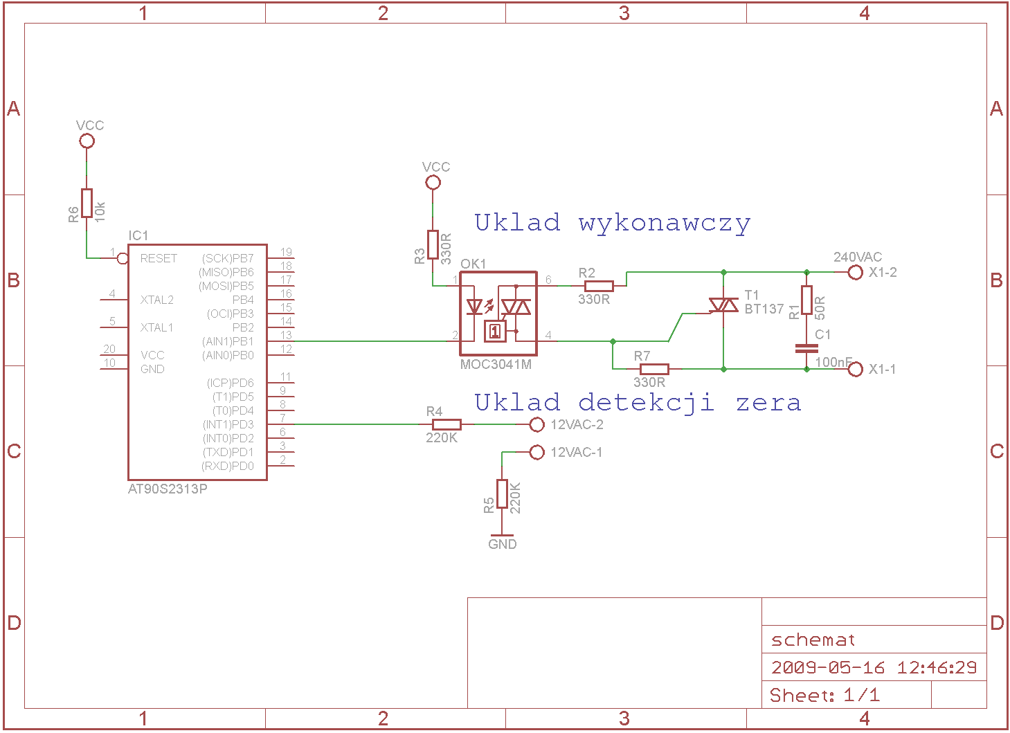Select pin 20 VCC line of IC1
This screenshot has width=1010, height=733.
(114, 355)
